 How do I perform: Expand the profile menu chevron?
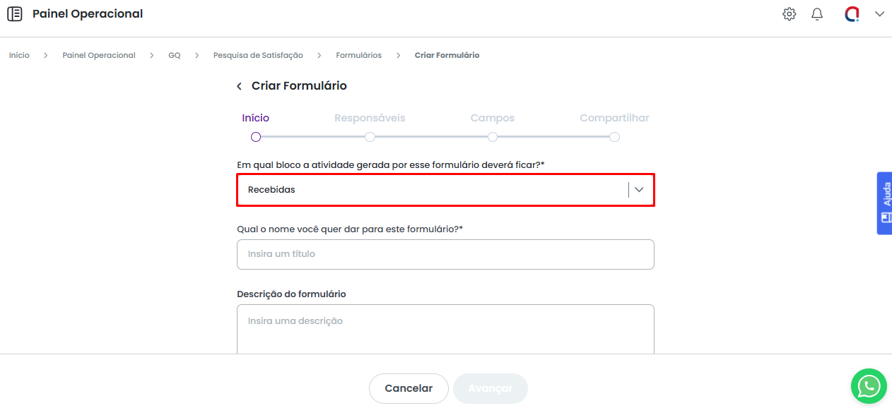[879, 14]
